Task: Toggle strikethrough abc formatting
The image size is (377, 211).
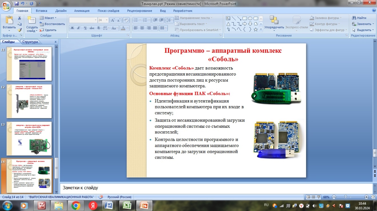Action: 92,28
